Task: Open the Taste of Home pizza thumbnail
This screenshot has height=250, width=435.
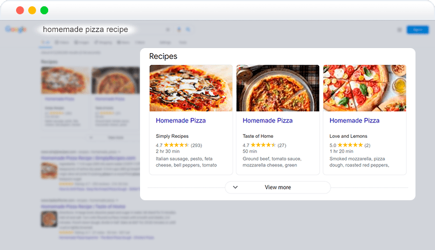Action: pos(278,88)
